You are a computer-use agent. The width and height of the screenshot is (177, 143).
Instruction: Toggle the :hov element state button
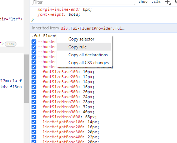tap(143, 2)
